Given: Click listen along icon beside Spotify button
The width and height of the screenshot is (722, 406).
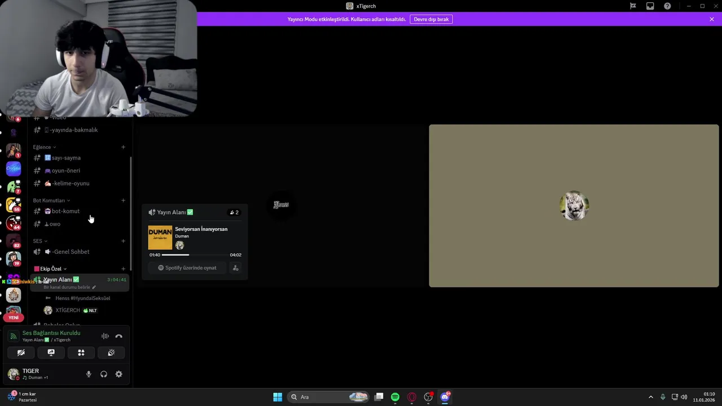Looking at the screenshot, I should pos(236,268).
